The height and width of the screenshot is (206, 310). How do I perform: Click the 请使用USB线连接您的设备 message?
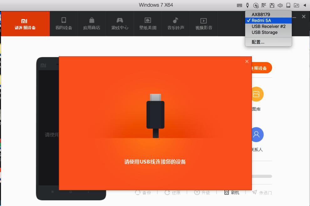(155, 162)
